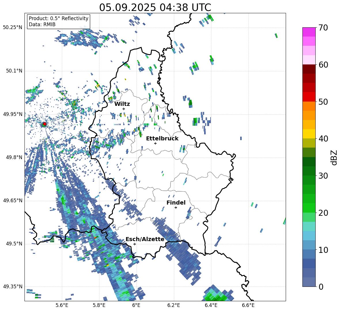The height and width of the screenshot is (311, 341).
Task: Click the Ettelbruck city label
Action: point(162,139)
